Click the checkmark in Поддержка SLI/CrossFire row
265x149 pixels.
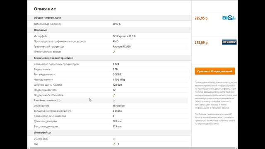[114, 95]
